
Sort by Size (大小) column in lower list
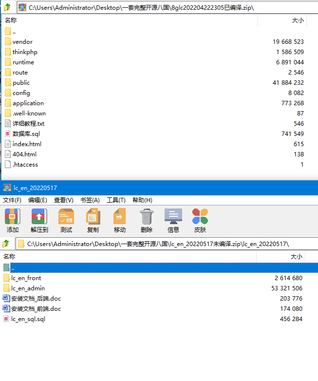pos(296,257)
